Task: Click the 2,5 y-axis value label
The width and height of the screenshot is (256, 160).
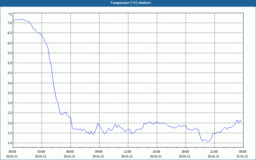Action: point(10,113)
